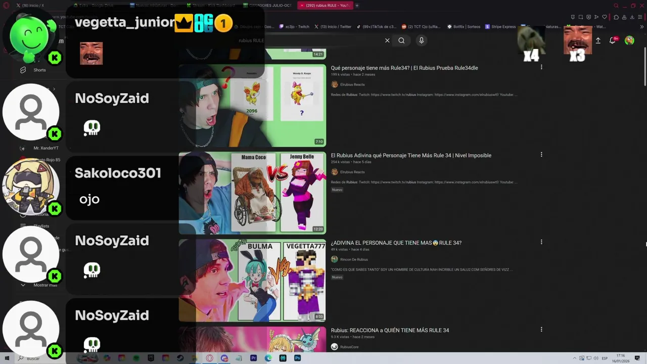Screen dimensions: 647x364
Task: Open video 'Qué personaje tiene más Rule34?'
Action: (x=404, y=68)
